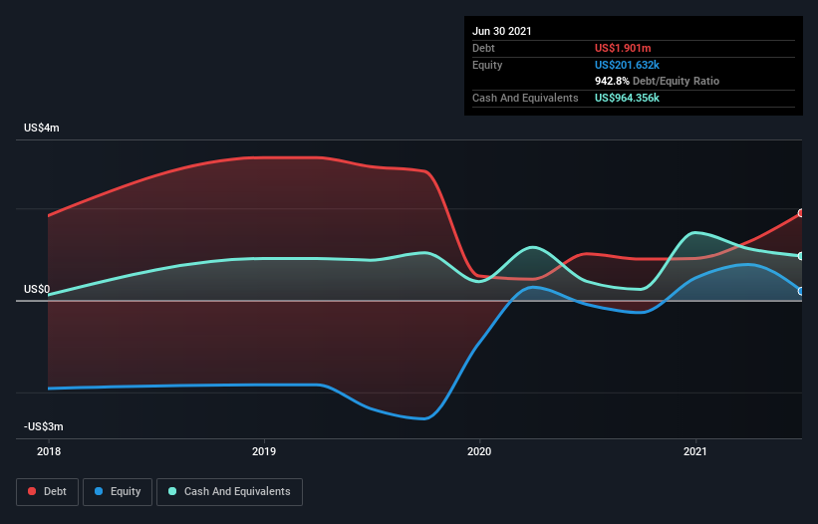Click Cash And Equivalents label in tooltip
The image size is (818, 524).
coord(525,98)
